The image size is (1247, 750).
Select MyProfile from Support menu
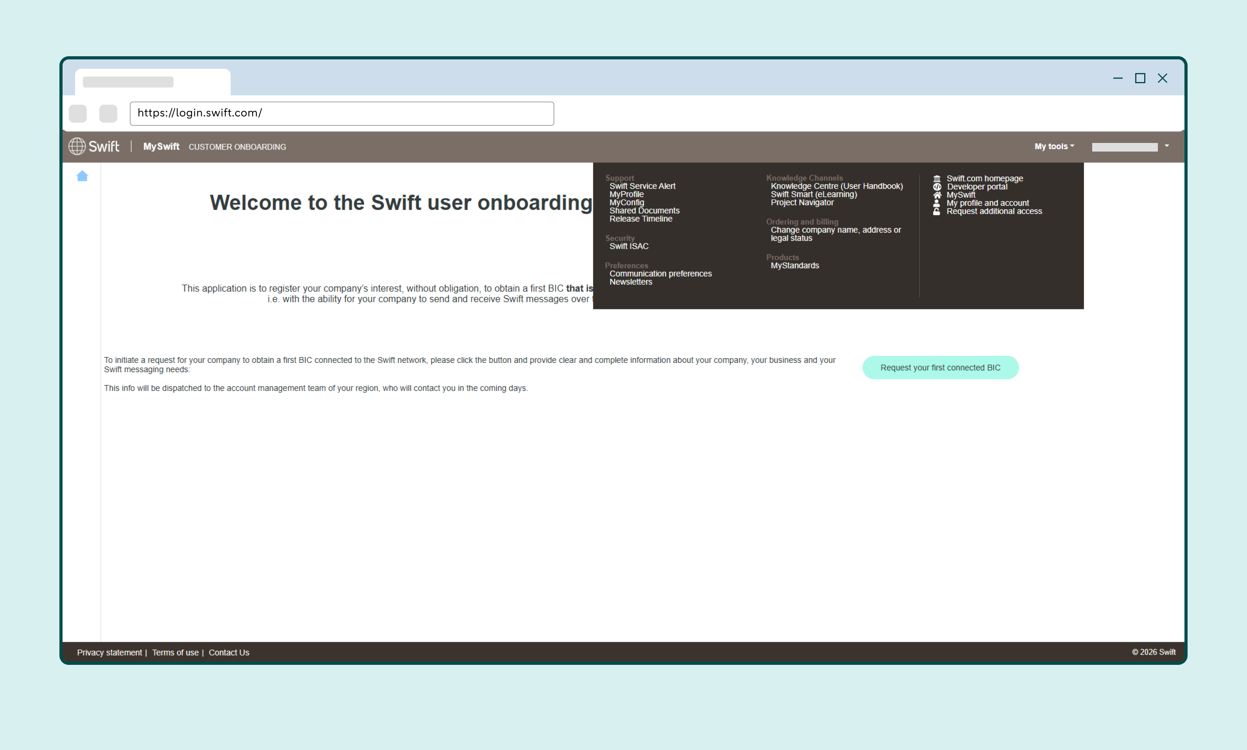click(627, 194)
